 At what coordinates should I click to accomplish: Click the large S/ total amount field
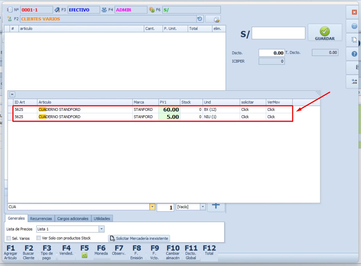278,33
